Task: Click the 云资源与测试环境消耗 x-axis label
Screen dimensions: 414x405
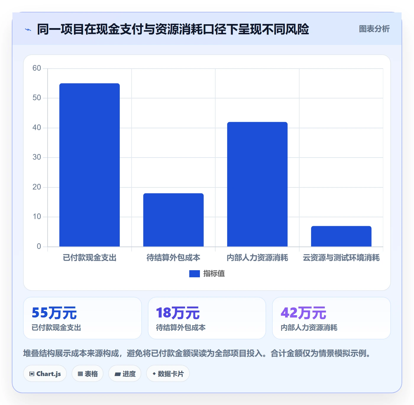Action: click(x=341, y=258)
